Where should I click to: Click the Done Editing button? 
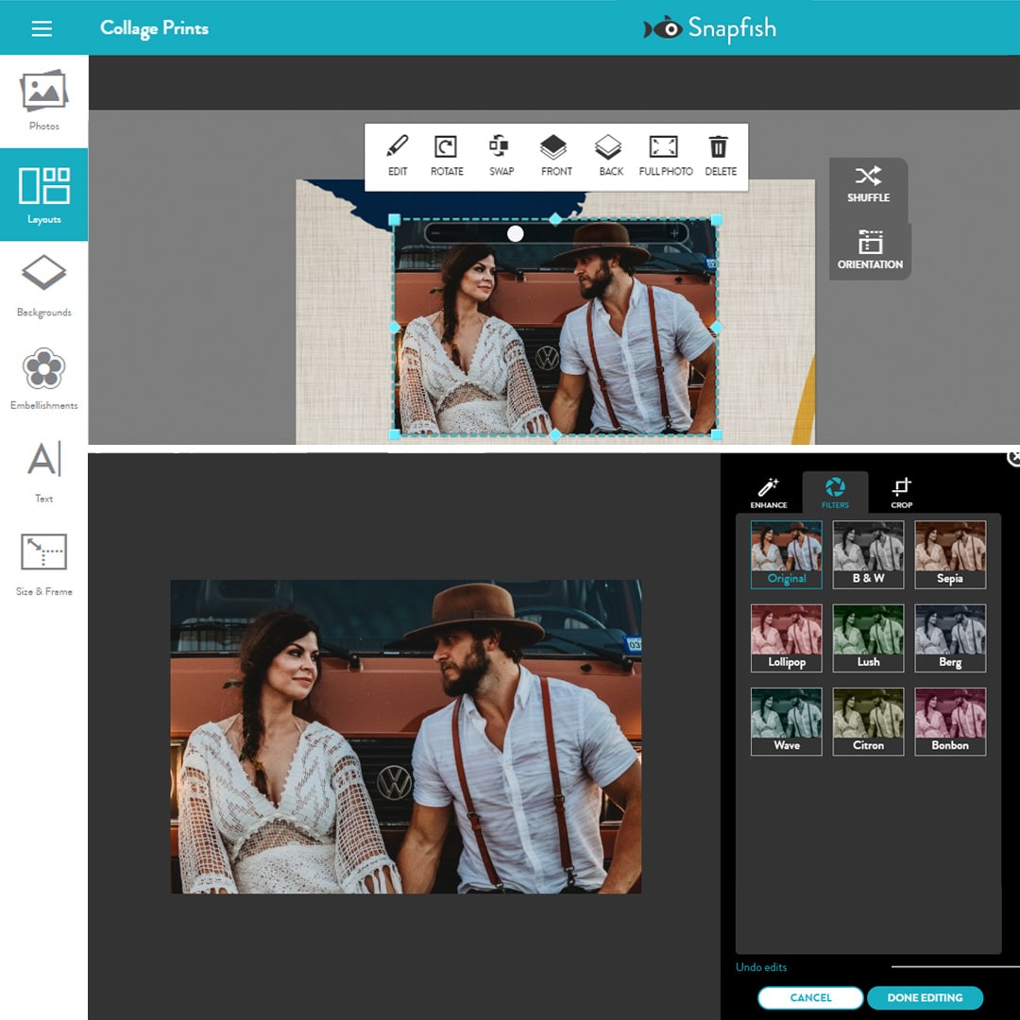coord(925,997)
